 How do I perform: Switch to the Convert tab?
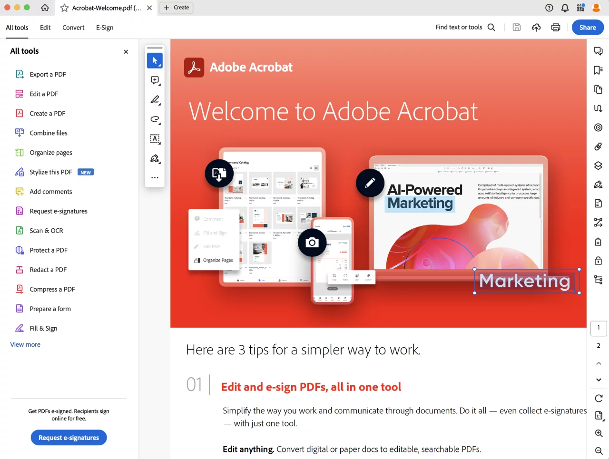tap(73, 27)
